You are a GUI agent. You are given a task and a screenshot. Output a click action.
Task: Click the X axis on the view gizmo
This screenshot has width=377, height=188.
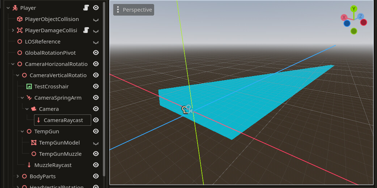click(x=344, y=17)
